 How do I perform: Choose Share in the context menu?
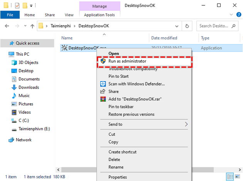113,92
